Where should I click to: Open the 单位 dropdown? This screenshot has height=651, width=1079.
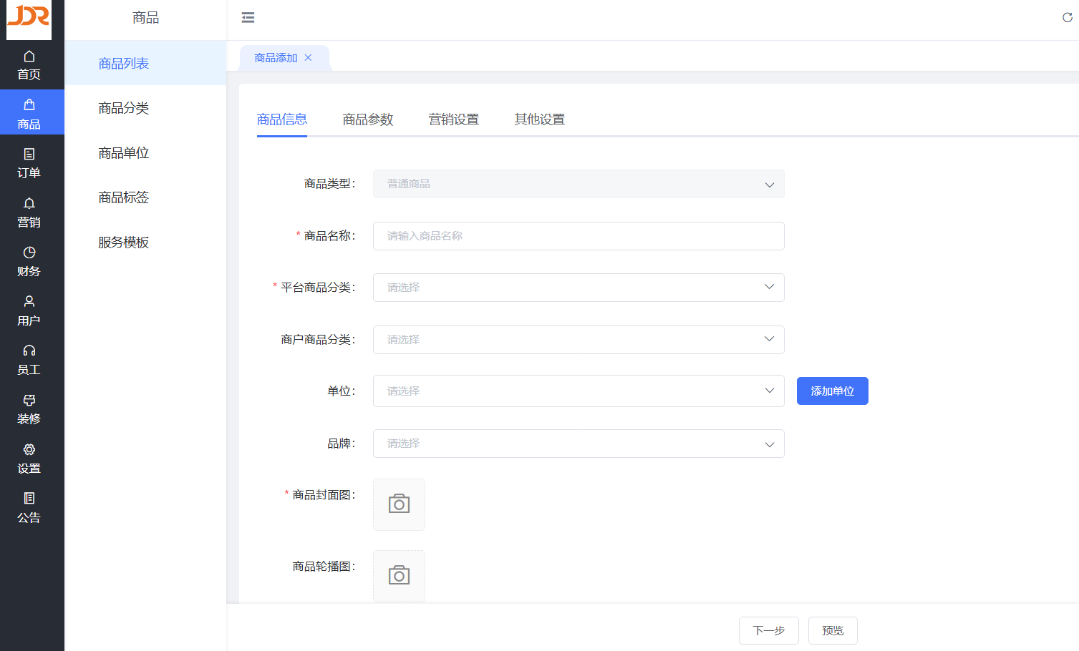pos(579,391)
